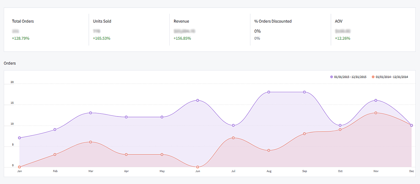Click the Sep label on the x-axis

(x=305, y=171)
